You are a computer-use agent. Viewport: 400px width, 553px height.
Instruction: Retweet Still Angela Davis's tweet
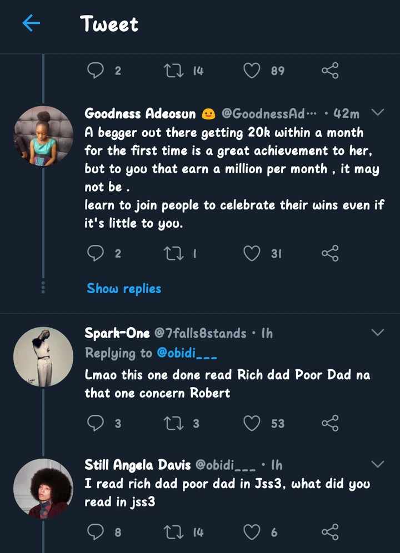click(172, 532)
